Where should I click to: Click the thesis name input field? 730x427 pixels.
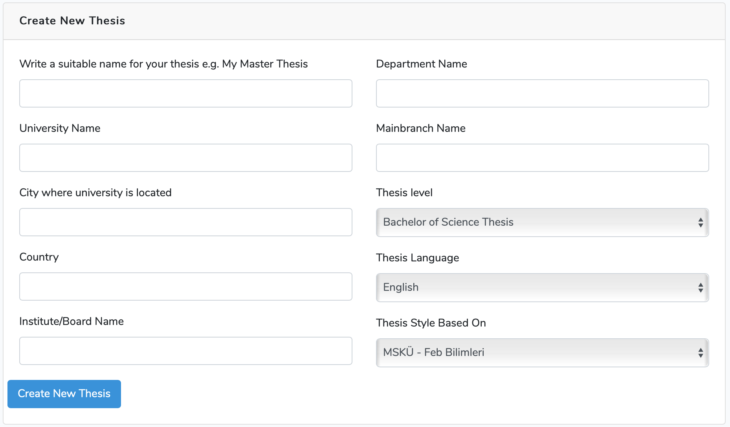(185, 93)
